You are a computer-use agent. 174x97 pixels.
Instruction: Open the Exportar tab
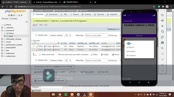99,14
